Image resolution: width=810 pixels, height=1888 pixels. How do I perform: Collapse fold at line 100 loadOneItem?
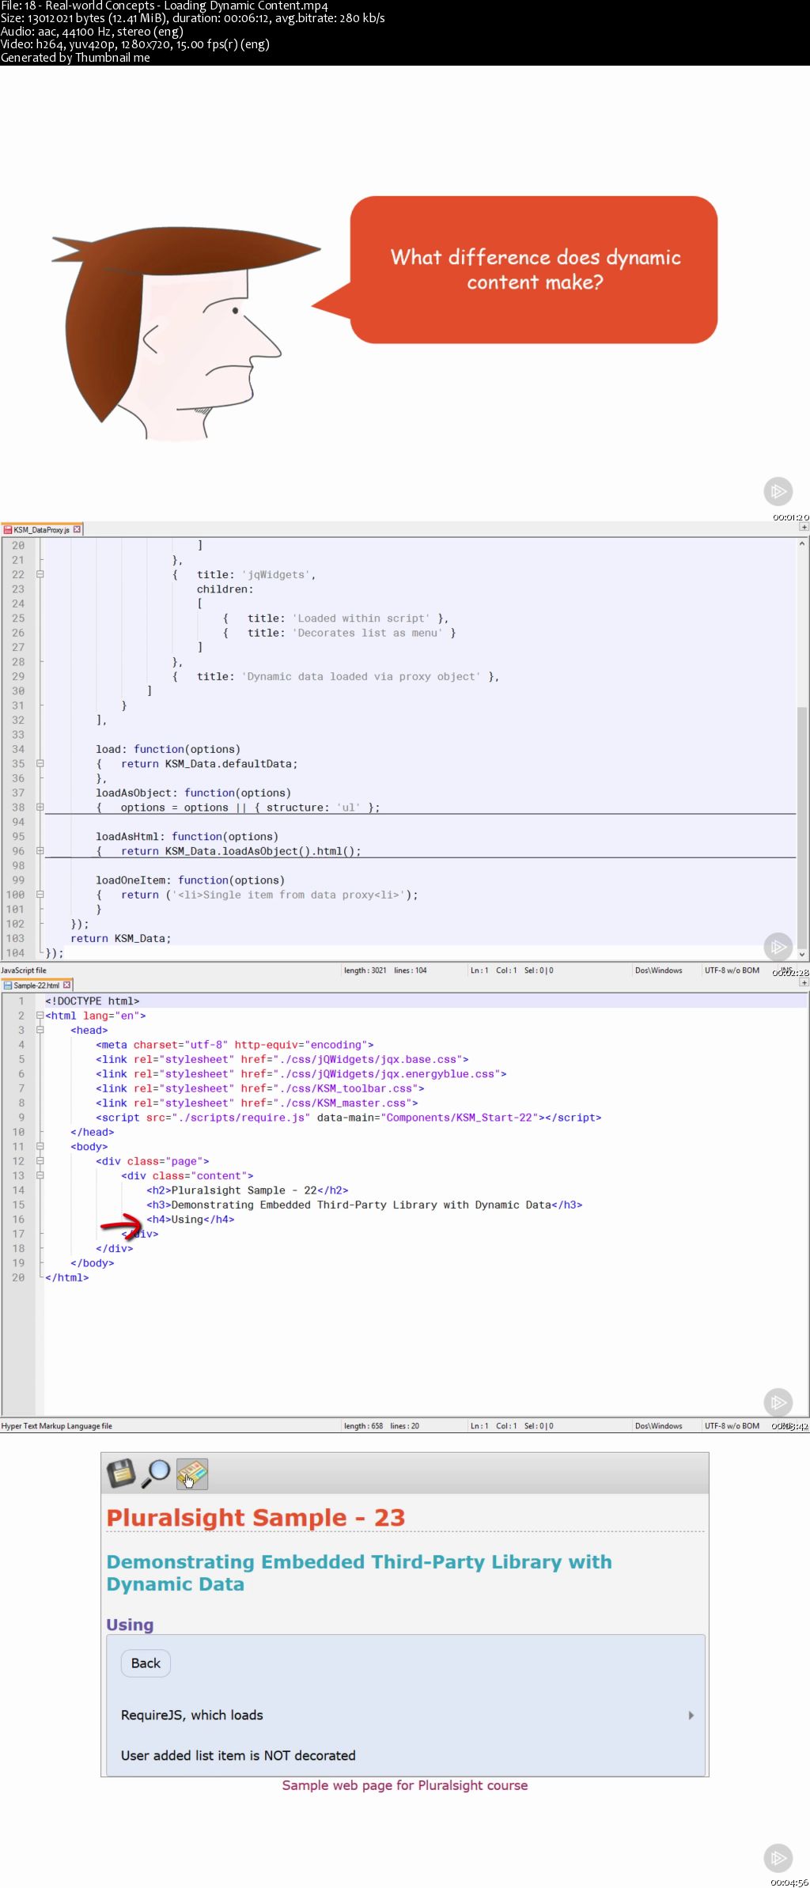pos(40,895)
